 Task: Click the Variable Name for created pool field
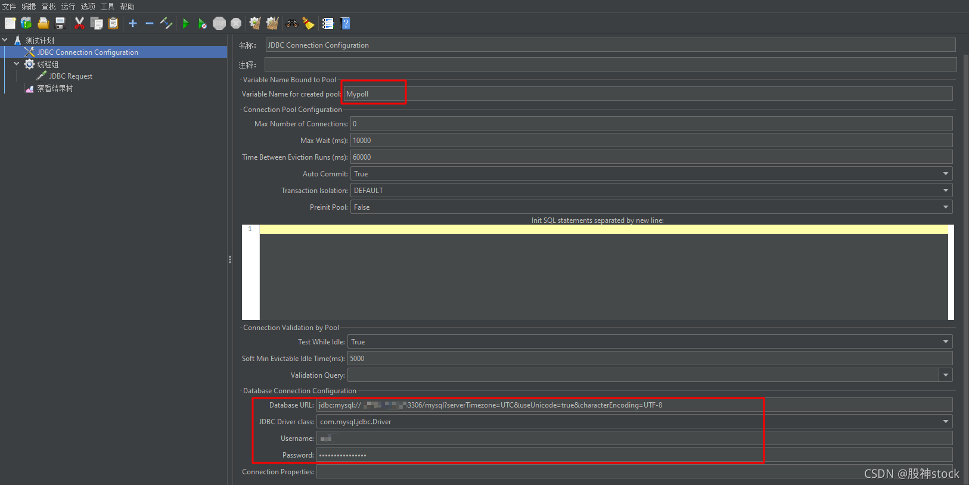tap(648, 94)
